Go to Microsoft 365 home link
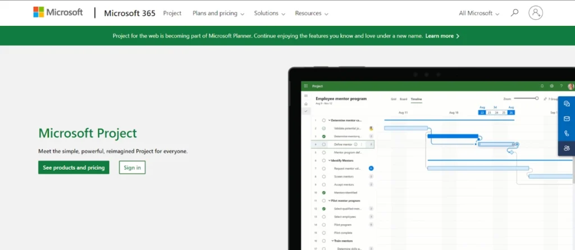This screenshot has height=250, width=575. (x=130, y=13)
